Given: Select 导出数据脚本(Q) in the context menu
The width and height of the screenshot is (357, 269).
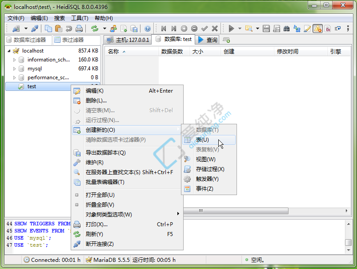Looking at the screenshot, I should pos(127,153).
